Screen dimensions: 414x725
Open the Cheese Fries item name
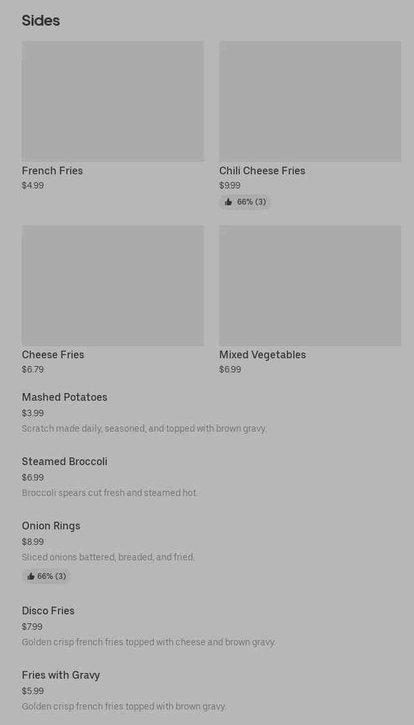click(53, 355)
